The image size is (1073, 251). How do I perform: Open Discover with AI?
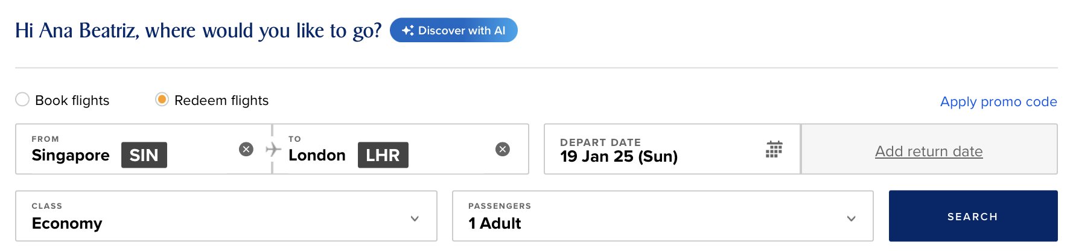pyautogui.click(x=454, y=30)
